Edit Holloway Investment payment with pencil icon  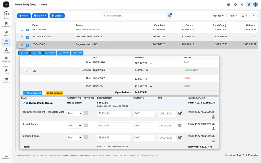point(180,113)
